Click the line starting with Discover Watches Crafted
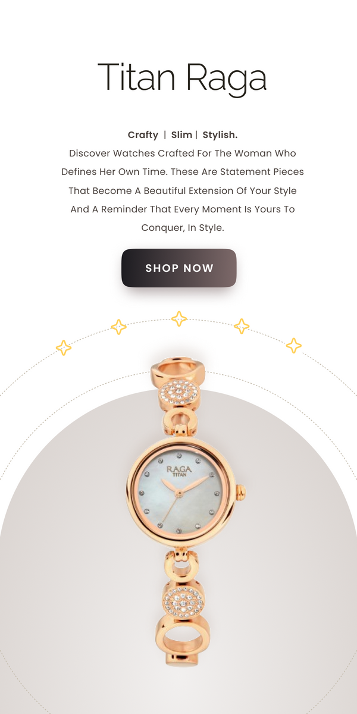This screenshot has height=714, width=357. tap(182, 153)
